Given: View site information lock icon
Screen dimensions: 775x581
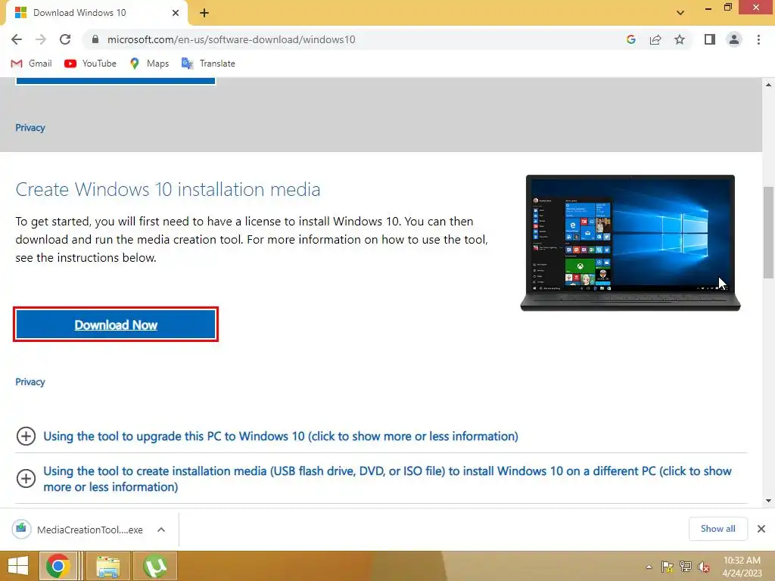Looking at the screenshot, I should tap(96, 39).
